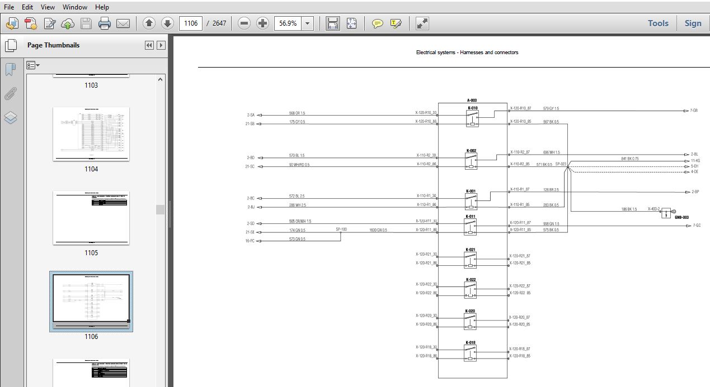
Task: Click the 1103 page label
Action: click(91, 85)
